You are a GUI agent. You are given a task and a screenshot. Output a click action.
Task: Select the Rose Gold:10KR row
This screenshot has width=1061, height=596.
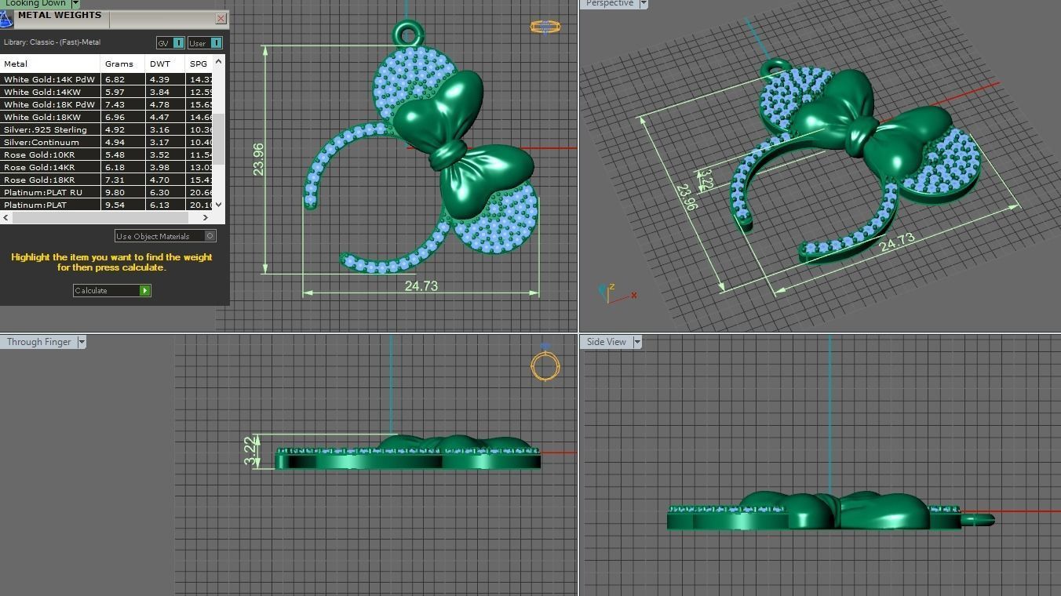[106, 154]
